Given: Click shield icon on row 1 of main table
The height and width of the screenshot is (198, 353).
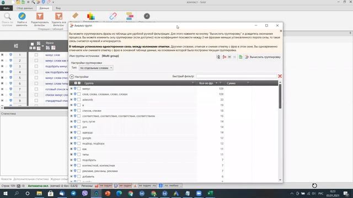Looking at the screenshot, I should click(10, 55).
